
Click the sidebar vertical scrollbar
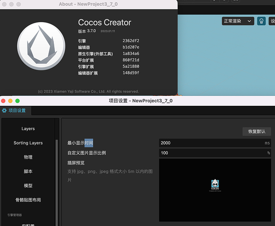(57, 182)
